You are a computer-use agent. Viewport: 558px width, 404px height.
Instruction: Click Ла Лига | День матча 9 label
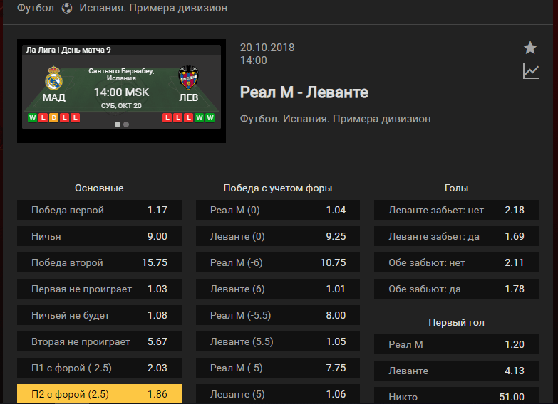coord(68,50)
